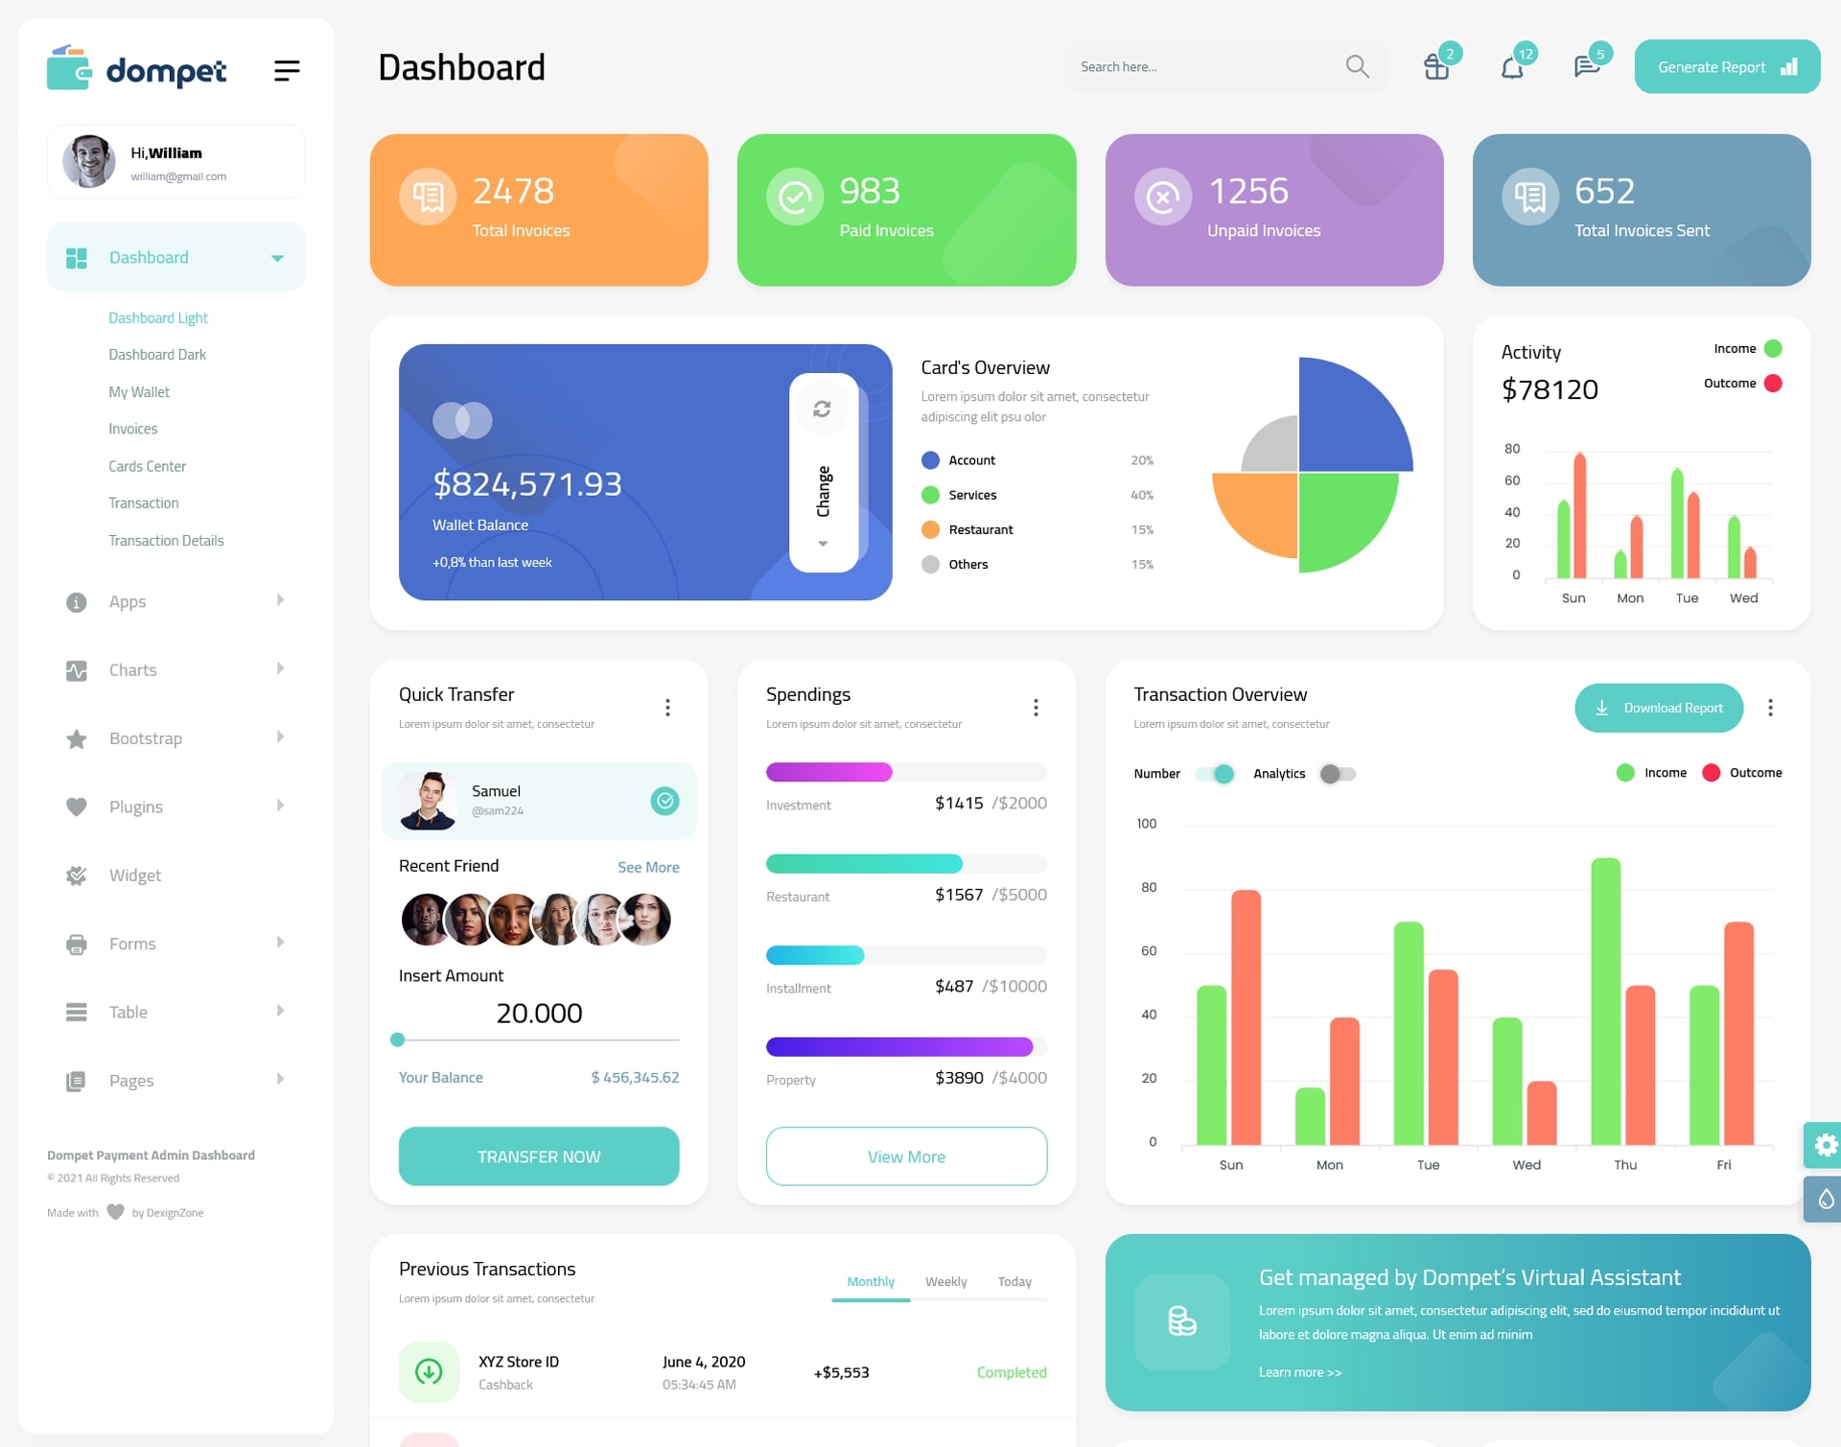Screen dimensions: 1841x1447
Task: Expand the Charts section in sidebar
Action: 169,668
